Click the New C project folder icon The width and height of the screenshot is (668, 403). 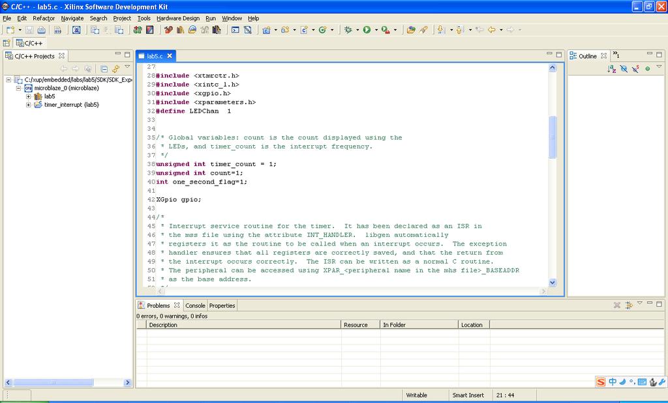click(267, 30)
